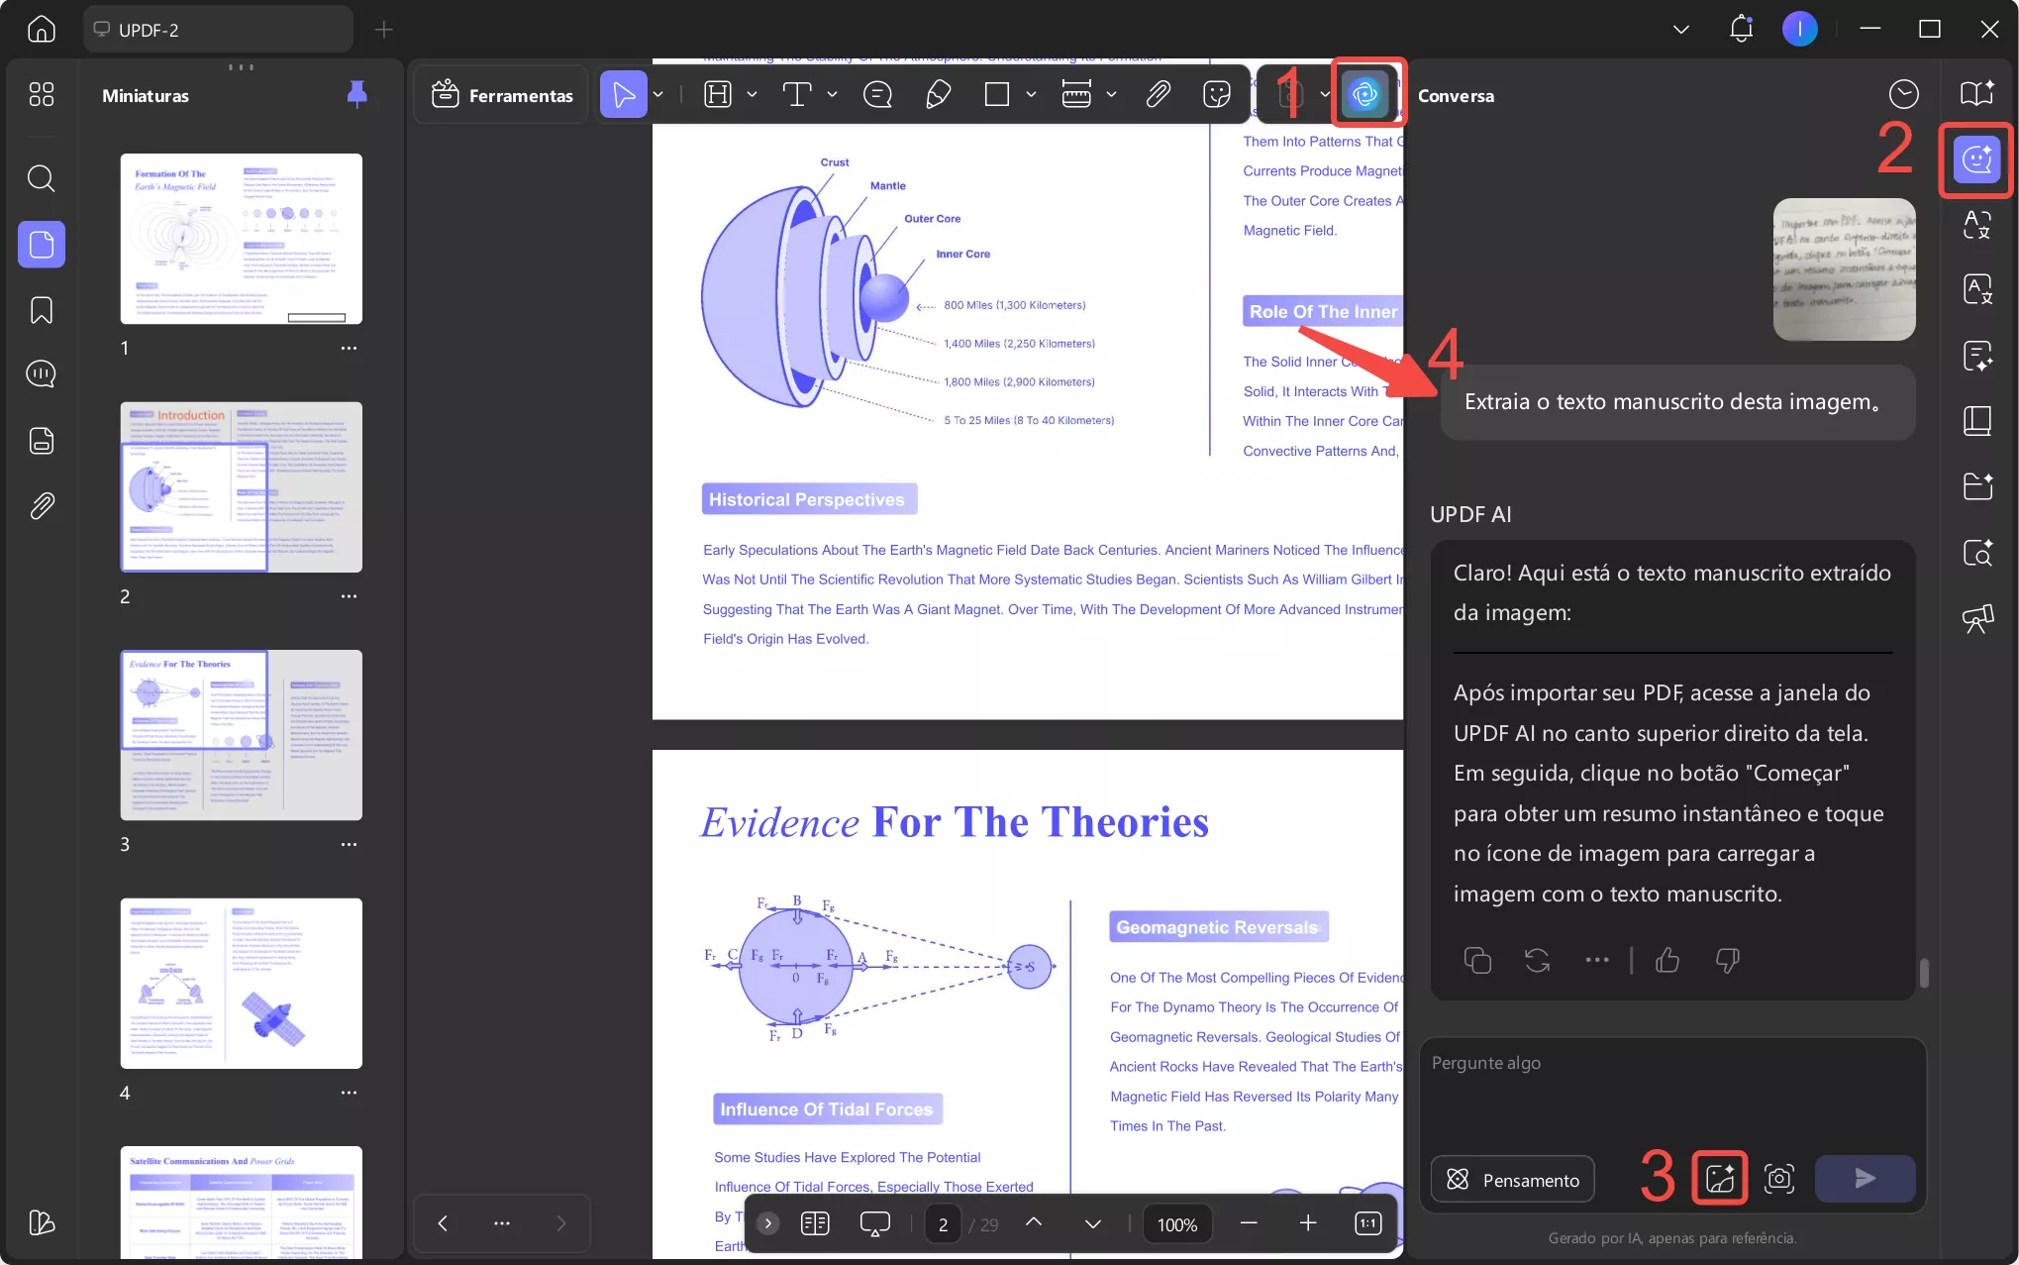Unpin the Miniaturas panel
Viewport: 2019px width, 1265px height.
point(356,94)
